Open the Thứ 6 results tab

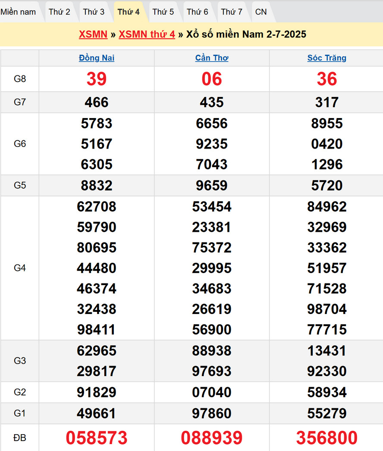click(198, 12)
